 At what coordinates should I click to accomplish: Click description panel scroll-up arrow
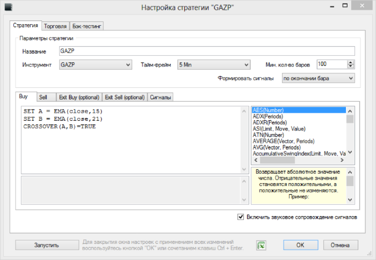[350, 172]
